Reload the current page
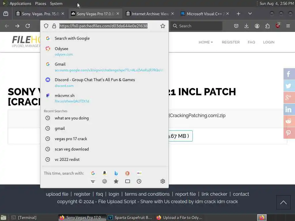 click(x=28, y=26)
